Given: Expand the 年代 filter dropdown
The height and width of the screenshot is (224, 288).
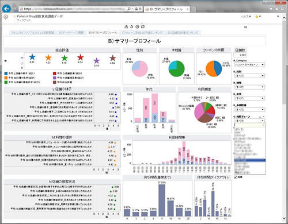Looking at the screenshot, I should point(249,98).
